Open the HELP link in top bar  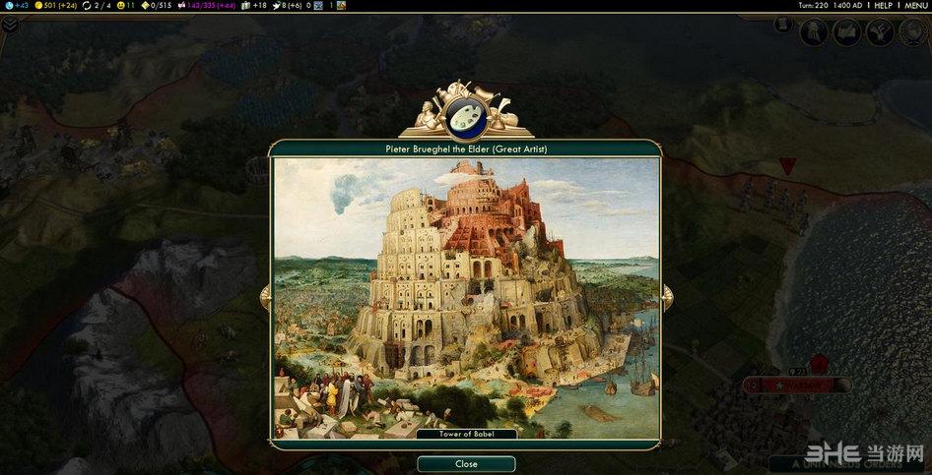tap(884, 5)
